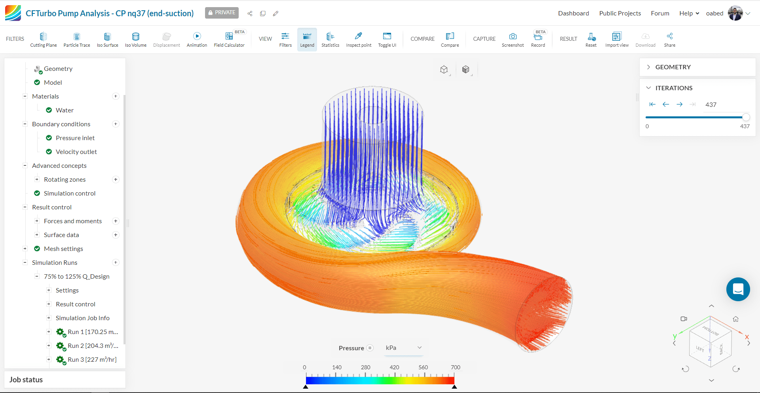The width and height of the screenshot is (760, 393).
Task: Open the Help menu
Action: tap(689, 13)
